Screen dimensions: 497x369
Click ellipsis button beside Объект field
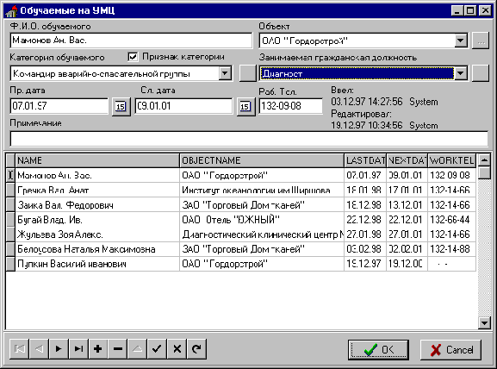pyautogui.click(x=481, y=41)
